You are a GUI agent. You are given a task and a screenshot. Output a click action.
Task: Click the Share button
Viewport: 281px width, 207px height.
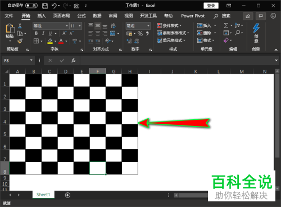pos(248,16)
